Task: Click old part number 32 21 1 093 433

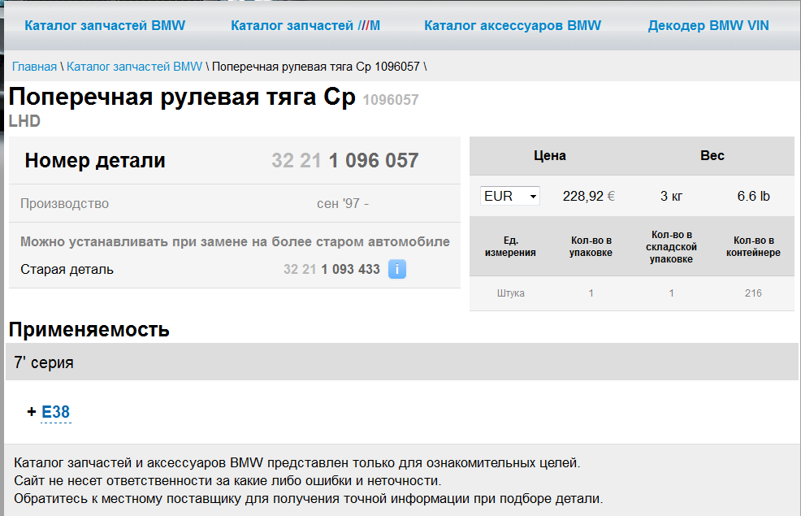Action: coord(331,269)
